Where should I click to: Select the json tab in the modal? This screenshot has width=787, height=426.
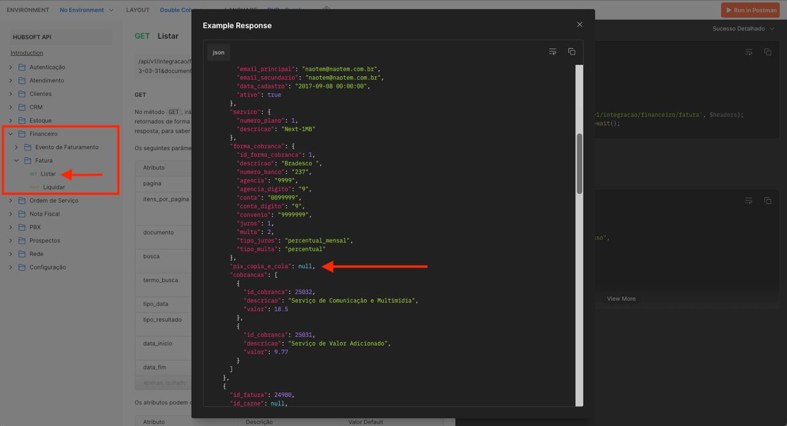(218, 52)
